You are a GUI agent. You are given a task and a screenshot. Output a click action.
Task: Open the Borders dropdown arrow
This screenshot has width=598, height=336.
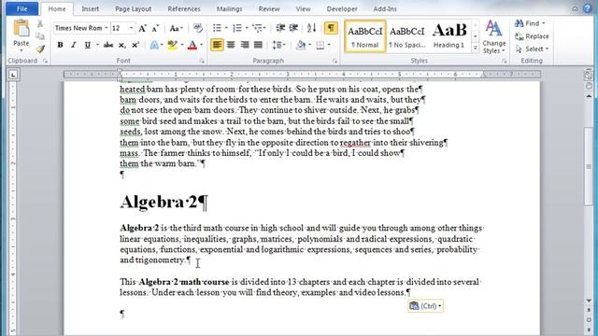tap(329, 45)
